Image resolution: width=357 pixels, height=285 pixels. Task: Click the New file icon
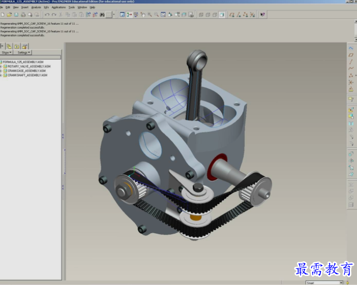[3, 15]
